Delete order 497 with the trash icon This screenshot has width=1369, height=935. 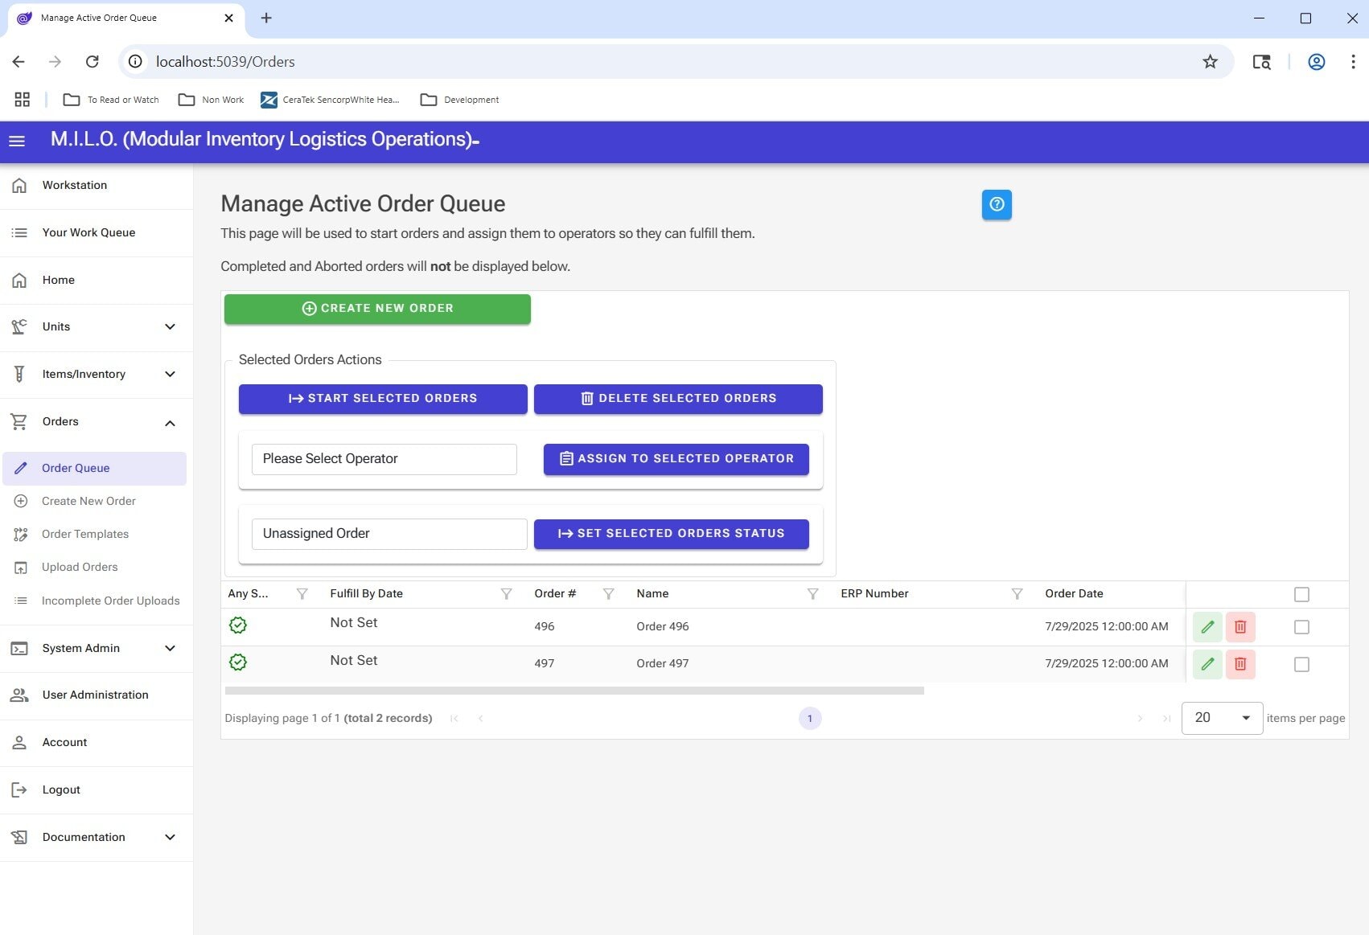click(x=1240, y=664)
